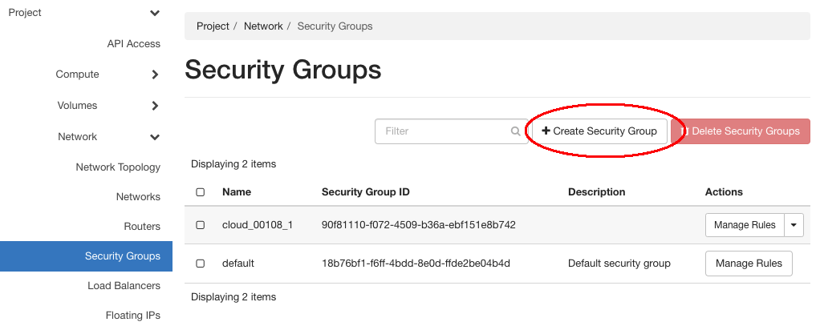Expand the Compute sidebar section
This screenshot has height=326, width=820.
[x=155, y=74]
